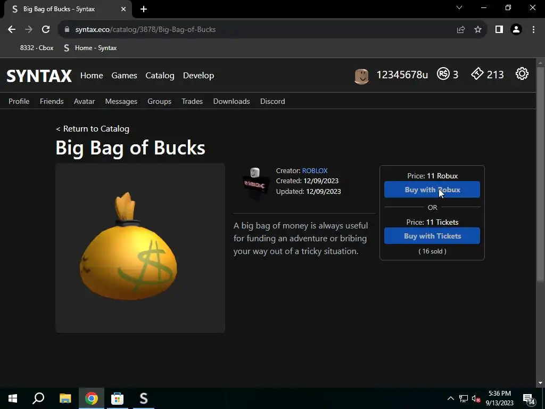Click the Chrome taskbar icon
Image resolution: width=545 pixels, height=409 pixels.
92,398
